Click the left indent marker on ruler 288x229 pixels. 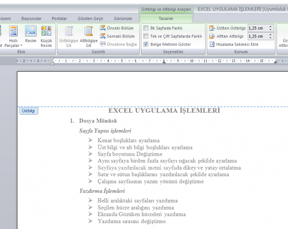coord(52,63)
